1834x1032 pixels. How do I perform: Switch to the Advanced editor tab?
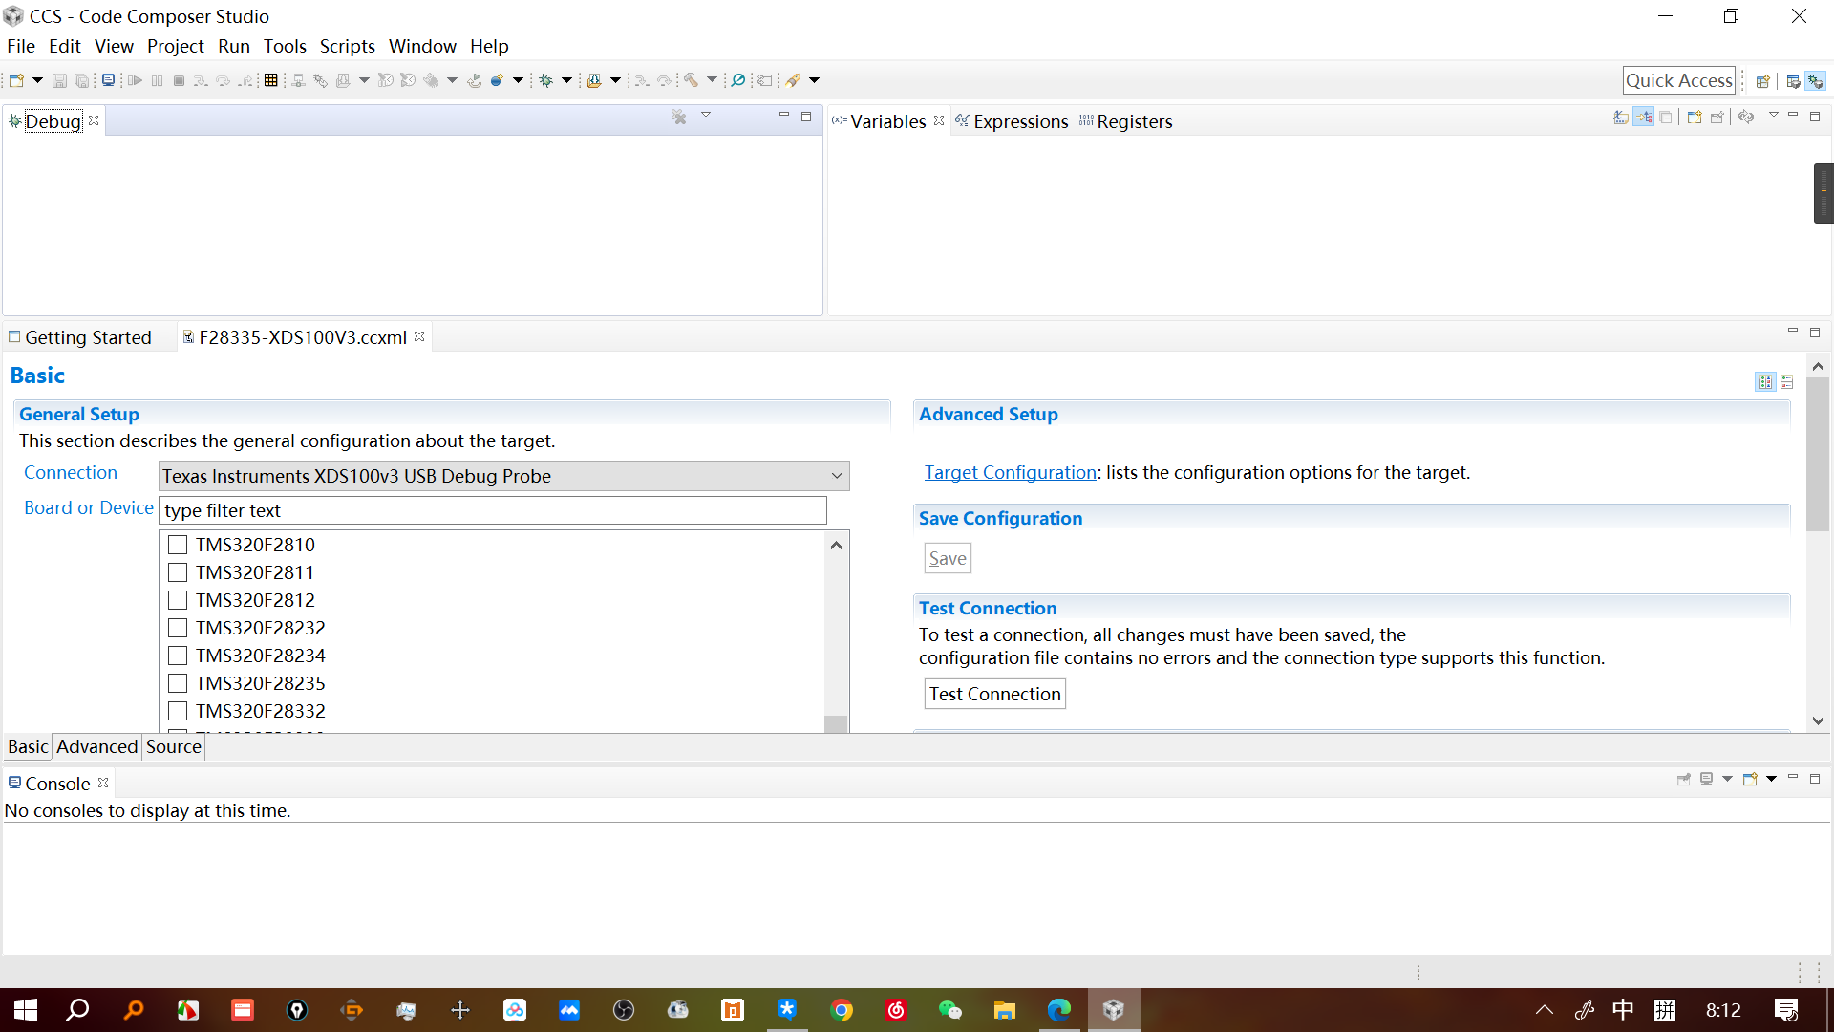[96, 746]
